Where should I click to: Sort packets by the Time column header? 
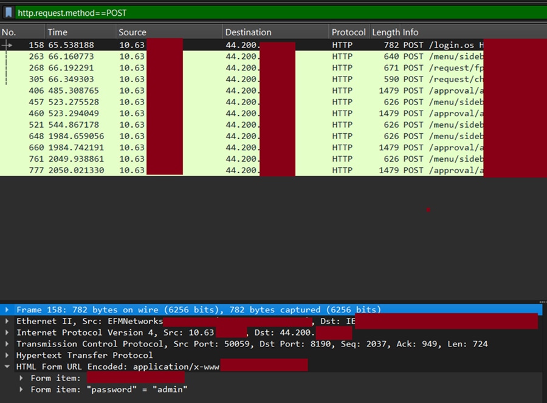click(x=81, y=32)
